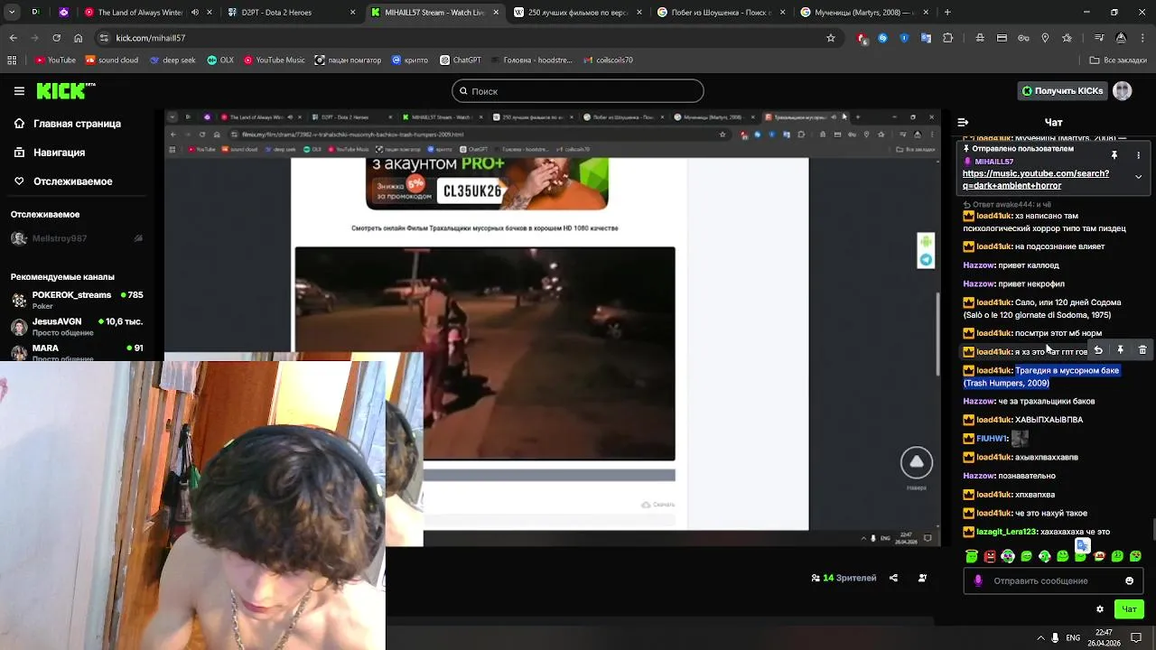The width and height of the screenshot is (1156, 650).
Task: Open pinned YouTube Music search link
Action: (1036, 179)
